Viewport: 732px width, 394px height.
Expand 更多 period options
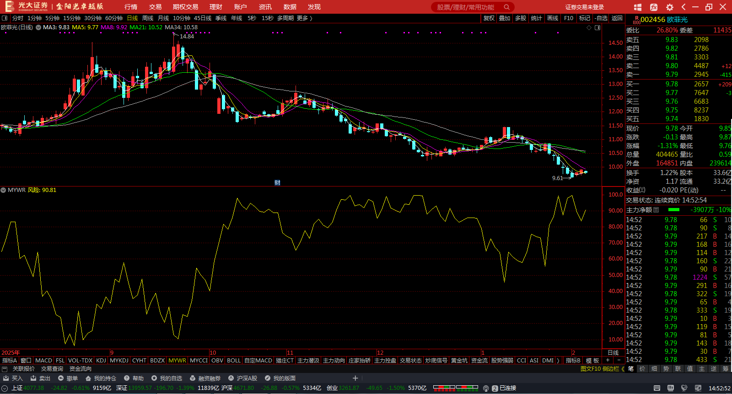point(304,18)
